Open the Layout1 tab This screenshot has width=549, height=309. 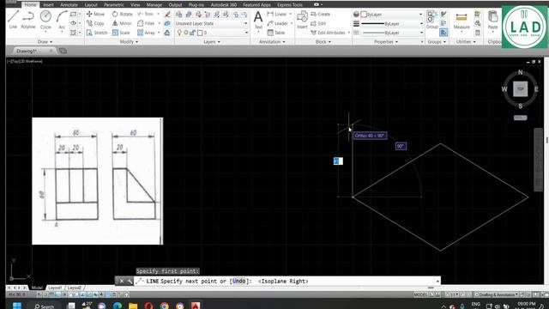tap(55, 288)
